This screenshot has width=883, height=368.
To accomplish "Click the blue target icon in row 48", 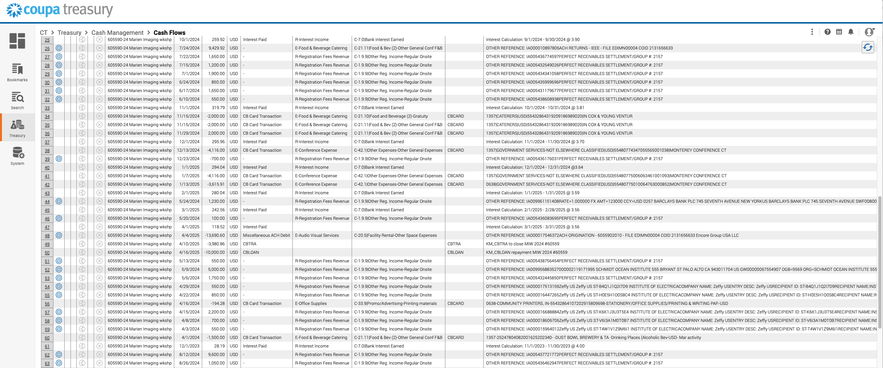I will [59, 235].
